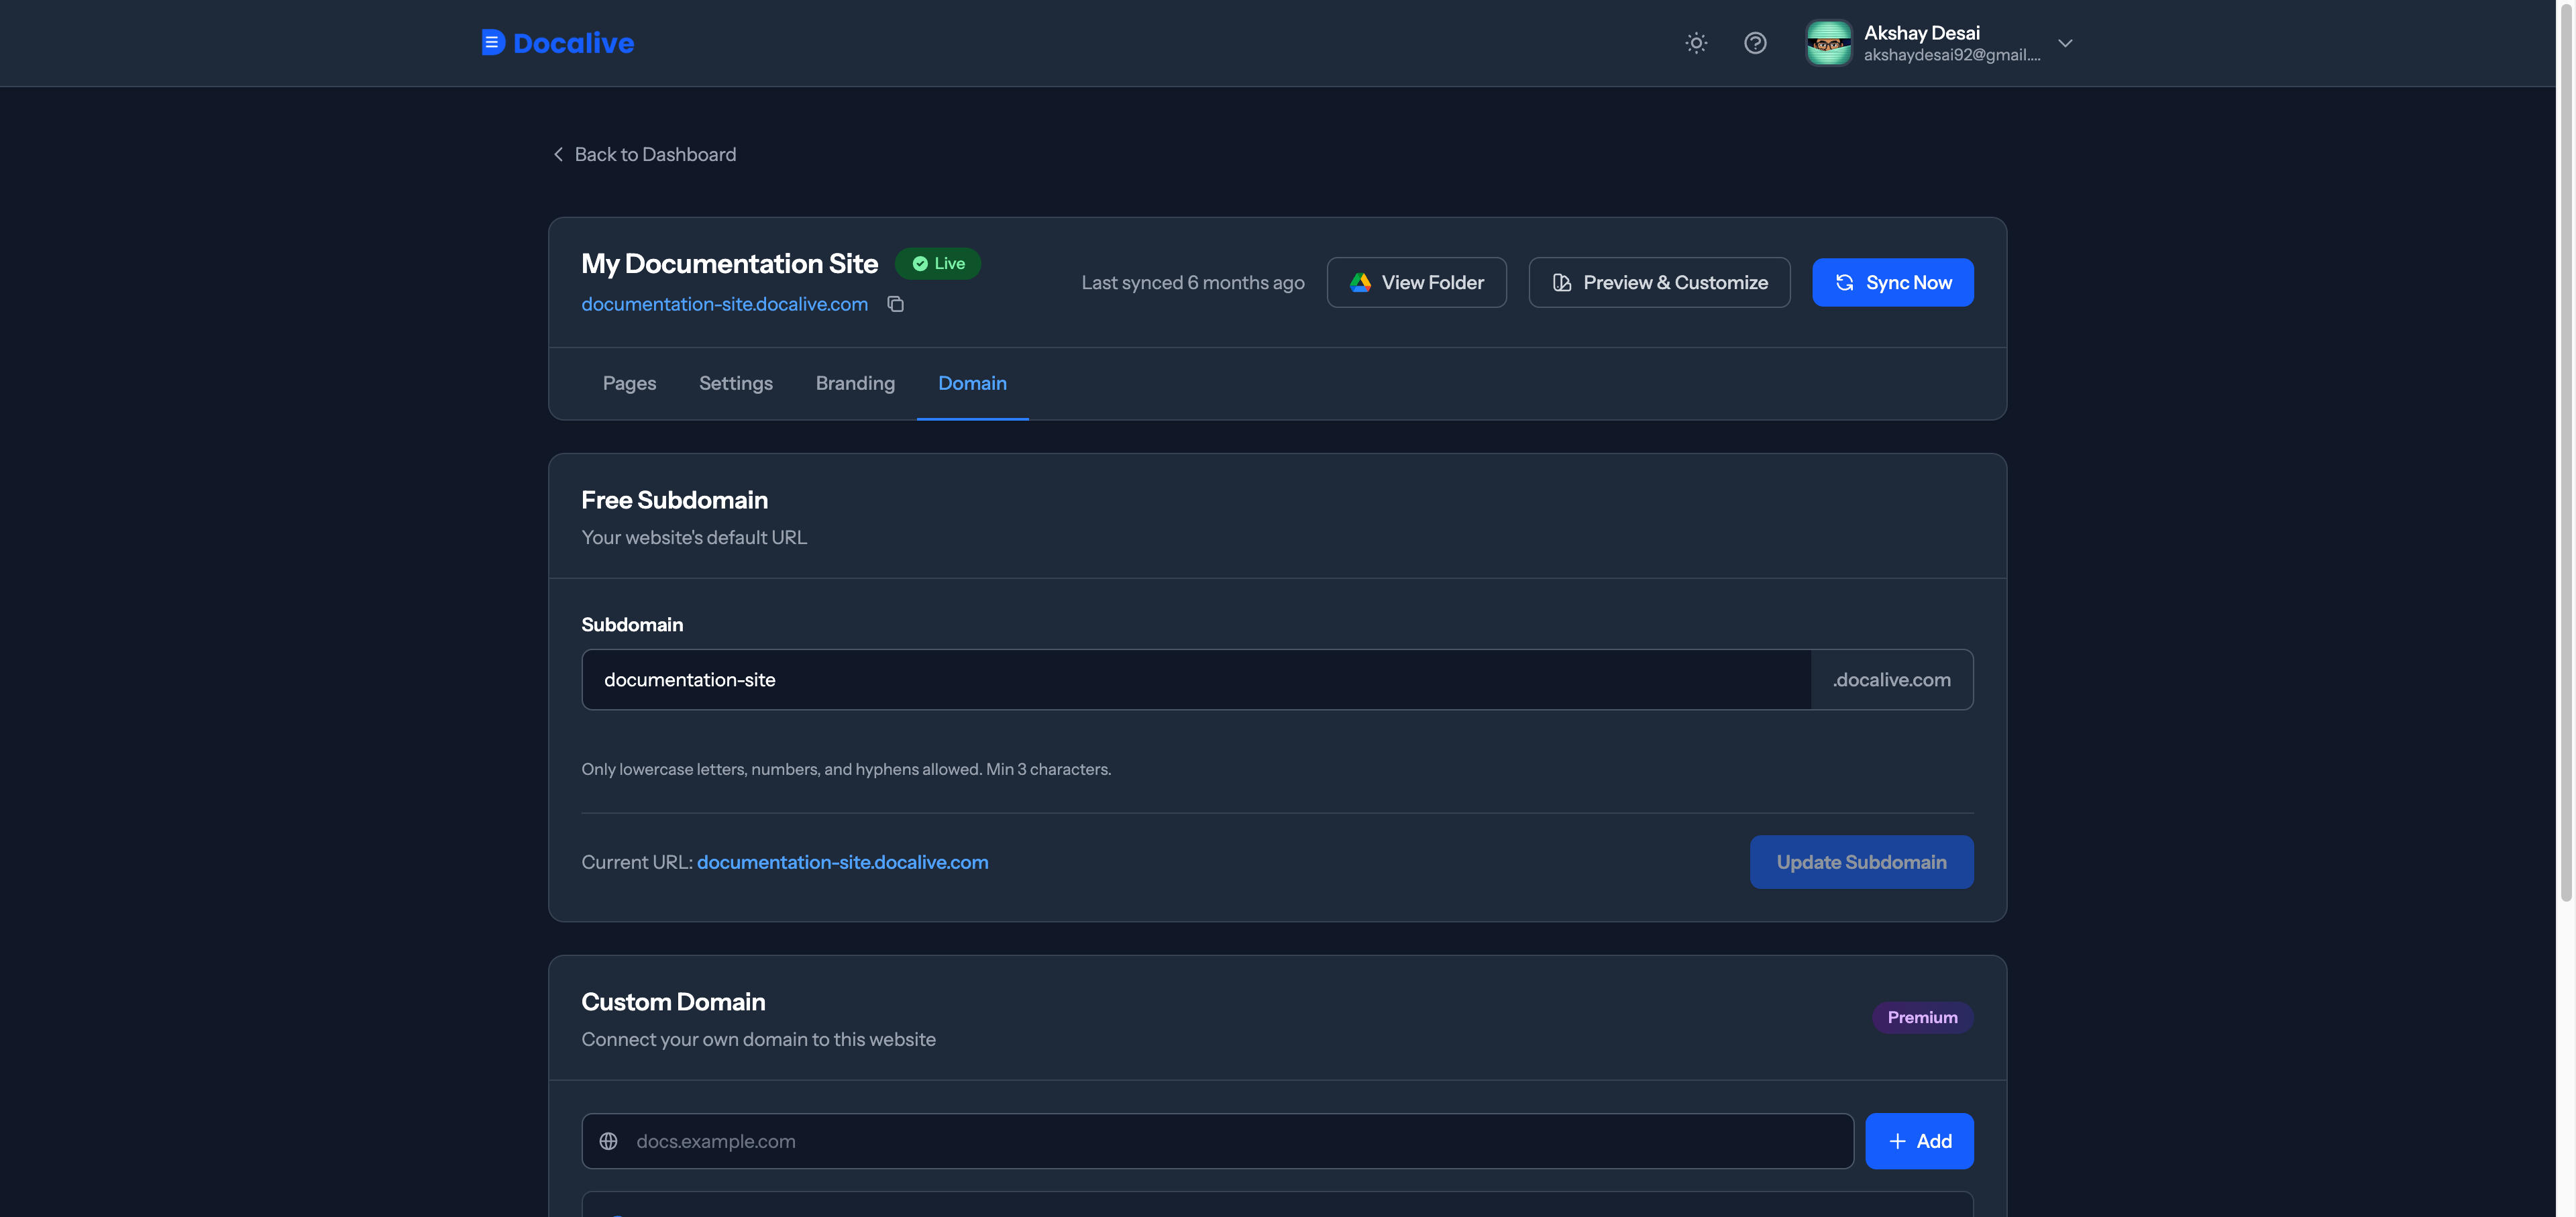The image size is (2576, 1217).
Task: Toggle the light/dark theme sun icon
Action: (x=1696, y=43)
